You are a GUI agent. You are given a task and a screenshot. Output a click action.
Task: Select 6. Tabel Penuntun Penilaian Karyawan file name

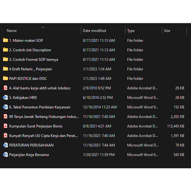click(40, 107)
